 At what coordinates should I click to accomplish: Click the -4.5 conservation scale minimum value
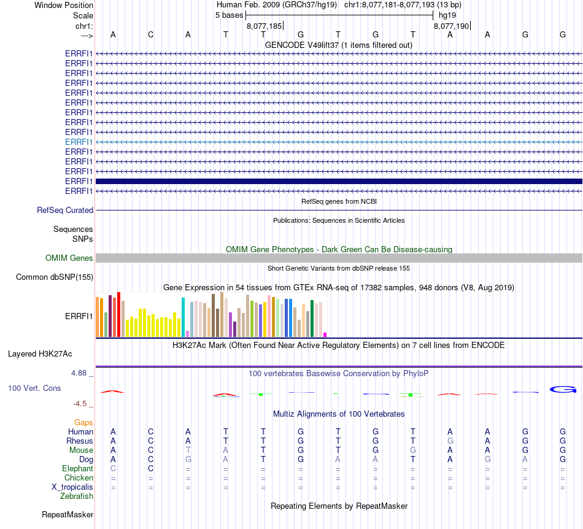80,404
